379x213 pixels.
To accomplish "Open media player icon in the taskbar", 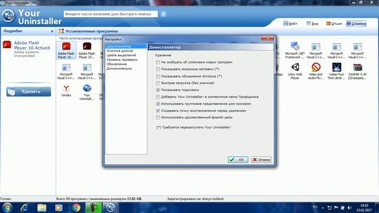I will pos(59,208).
